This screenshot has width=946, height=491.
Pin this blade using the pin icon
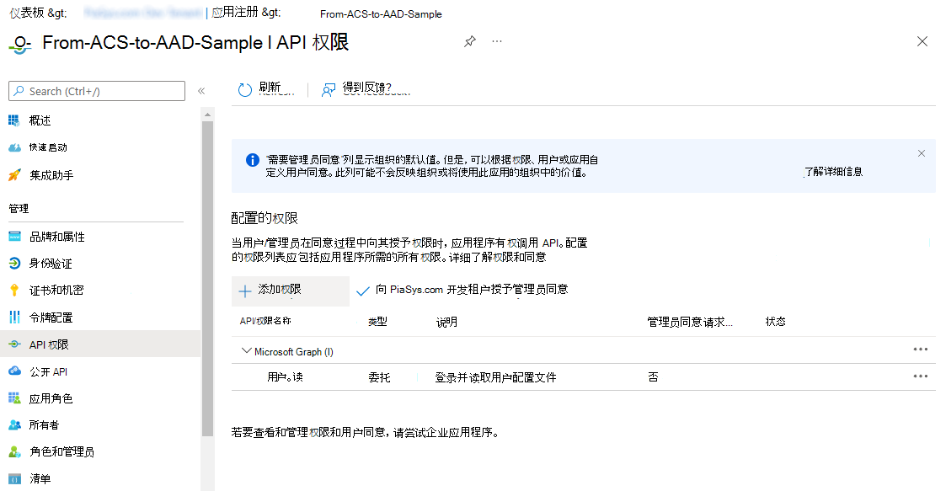coord(469,41)
